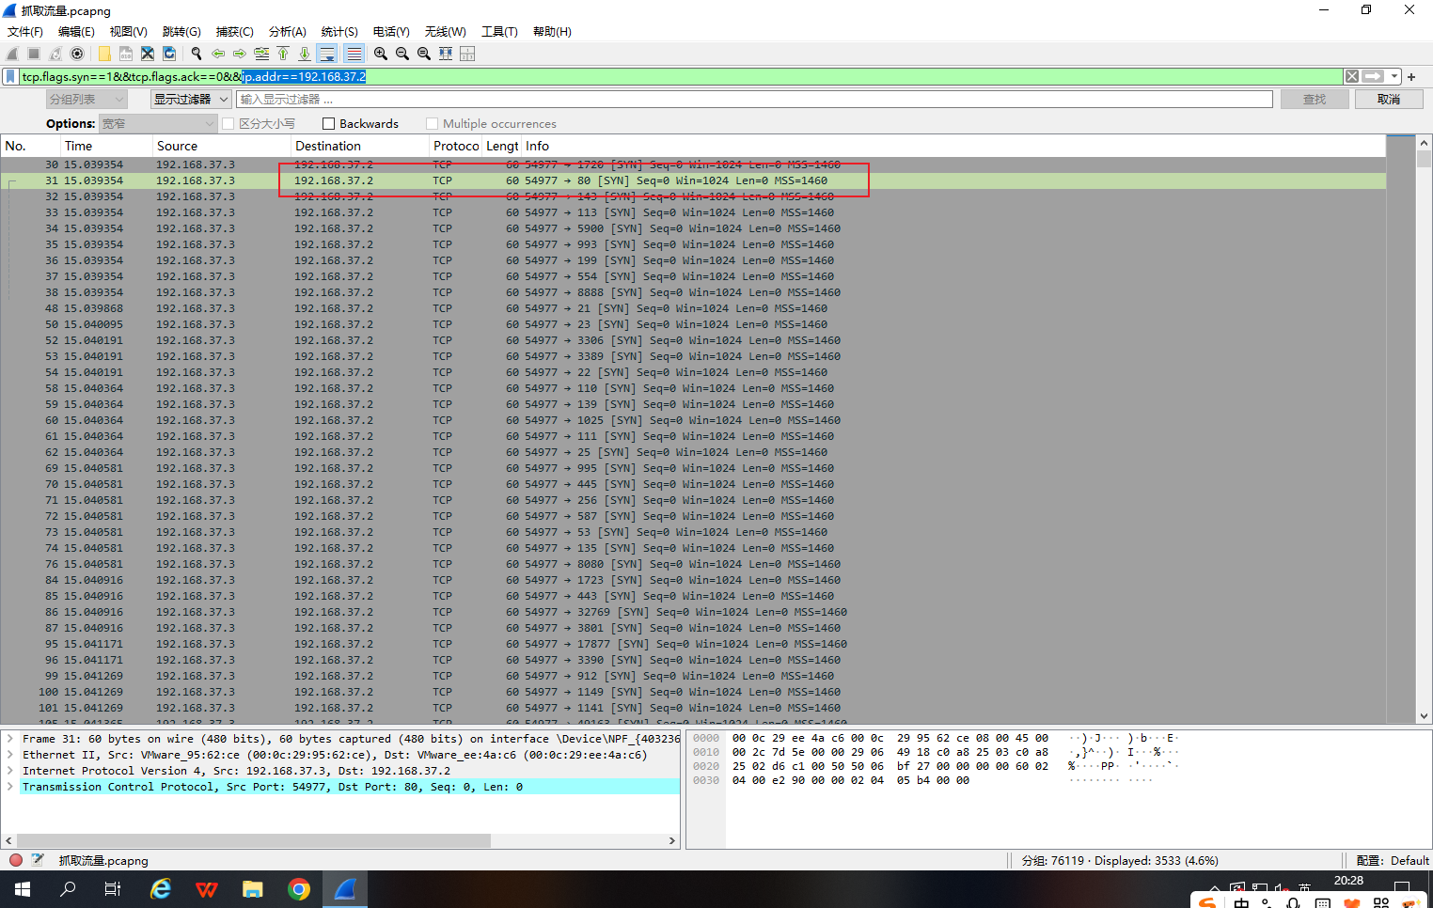
Task: Open capture file comment editor in status bar
Action: 39,860
